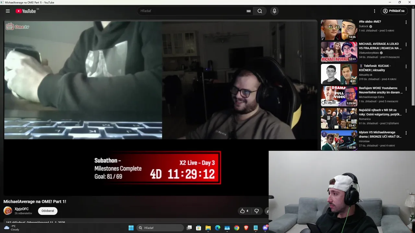The image size is (415, 233).
Task: Open options for 'Idiyom VS MichaelAverage' video
Action: [x=406, y=133]
